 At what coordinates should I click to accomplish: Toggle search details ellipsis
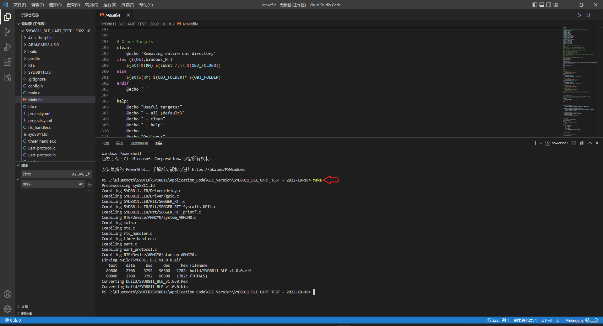[x=89, y=191]
